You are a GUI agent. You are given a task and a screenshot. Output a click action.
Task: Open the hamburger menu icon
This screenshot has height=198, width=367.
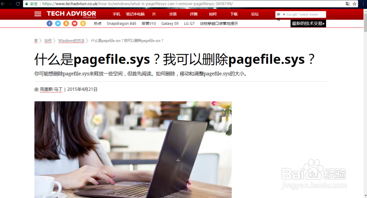point(38,14)
